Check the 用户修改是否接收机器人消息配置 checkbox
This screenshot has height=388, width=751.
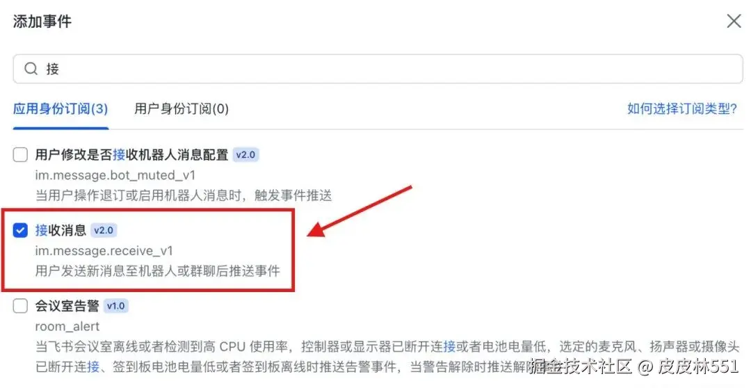(20, 155)
